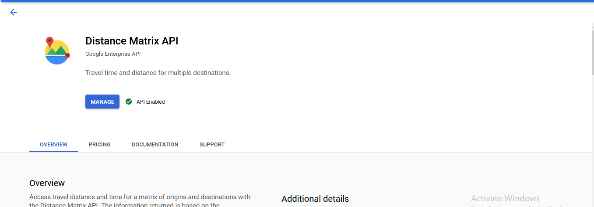The image size is (594, 207).
Task: Click the red map pin on the logo
Action: point(49,42)
